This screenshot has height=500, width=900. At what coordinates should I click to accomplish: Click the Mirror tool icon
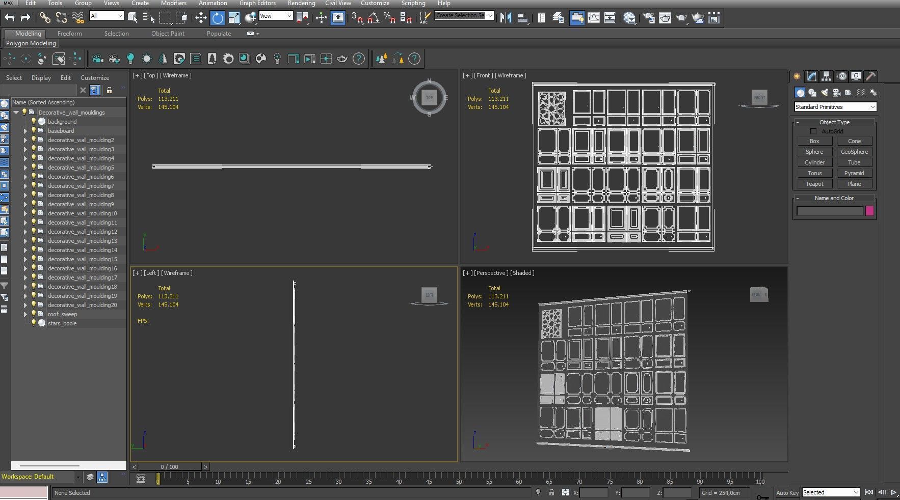[505, 18]
